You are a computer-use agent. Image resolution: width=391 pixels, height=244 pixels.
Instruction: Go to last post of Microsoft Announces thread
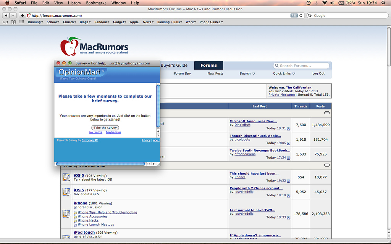[x=289, y=129]
